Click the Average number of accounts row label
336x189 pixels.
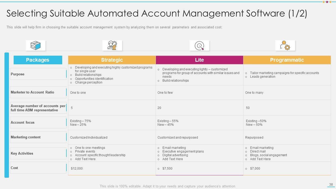tap(38, 108)
